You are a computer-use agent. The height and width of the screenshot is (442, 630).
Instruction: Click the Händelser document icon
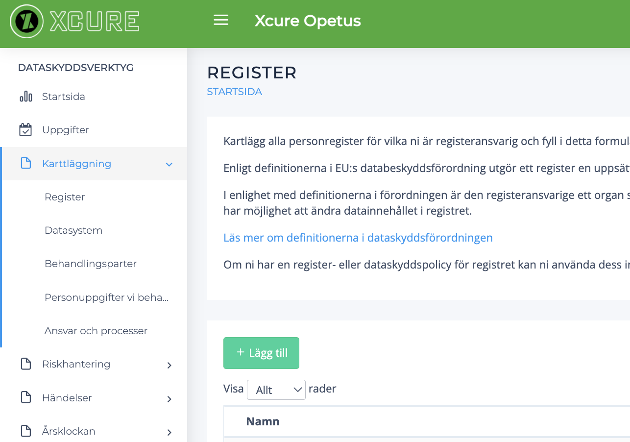pyautogui.click(x=25, y=397)
